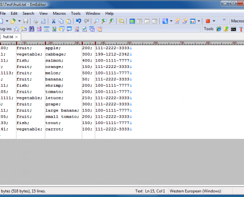Click the Save floppy disk icon
The width and height of the screenshot is (244, 197).
[26, 21]
